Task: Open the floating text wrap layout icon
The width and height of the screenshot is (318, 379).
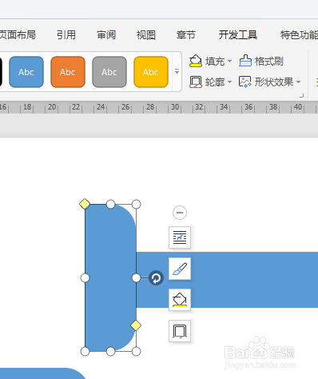Action: pyautogui.click(x=180, y=237)
